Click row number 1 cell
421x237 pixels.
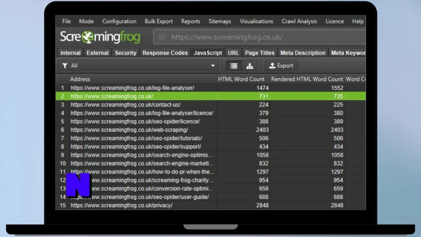pyautogui.click(x=62, y=88)
